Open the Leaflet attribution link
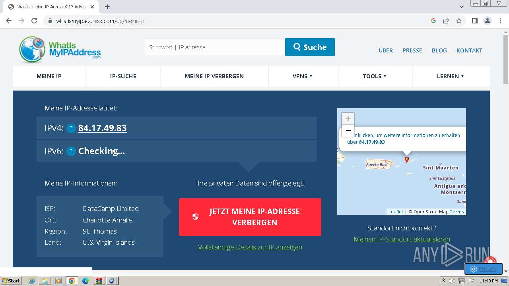 coord(396,212)
